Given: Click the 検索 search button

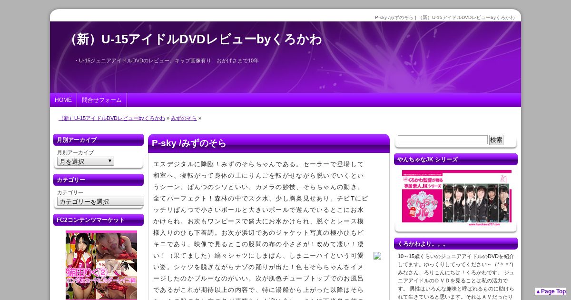Looking at the screenshot, I should pyautogui.click(x=496, y=140).
